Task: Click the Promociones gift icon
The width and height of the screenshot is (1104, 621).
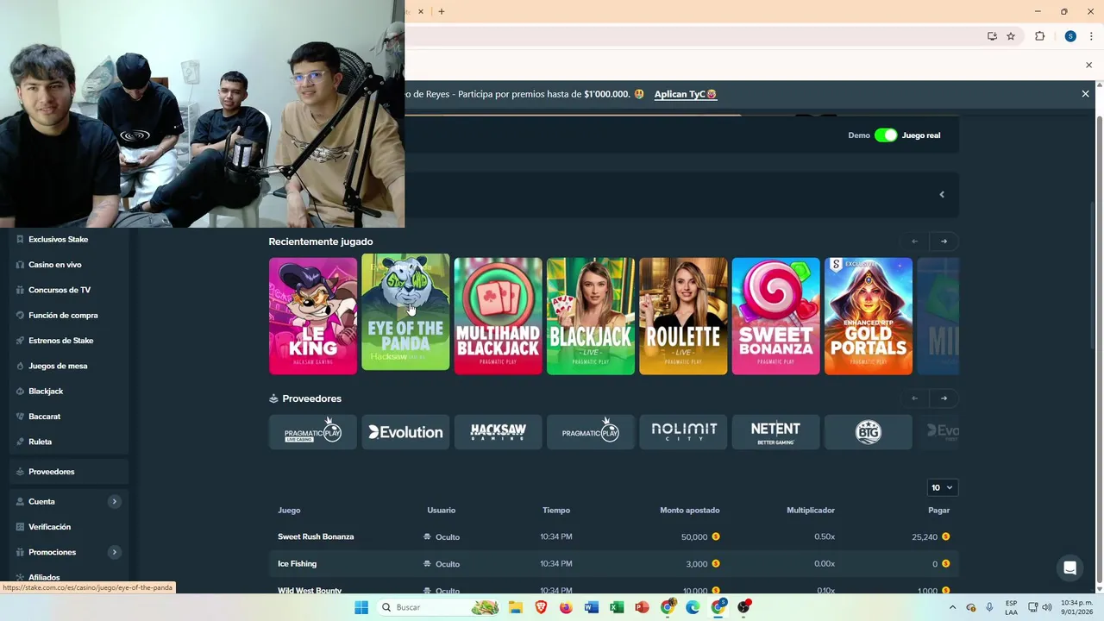Action: point(20,552)
